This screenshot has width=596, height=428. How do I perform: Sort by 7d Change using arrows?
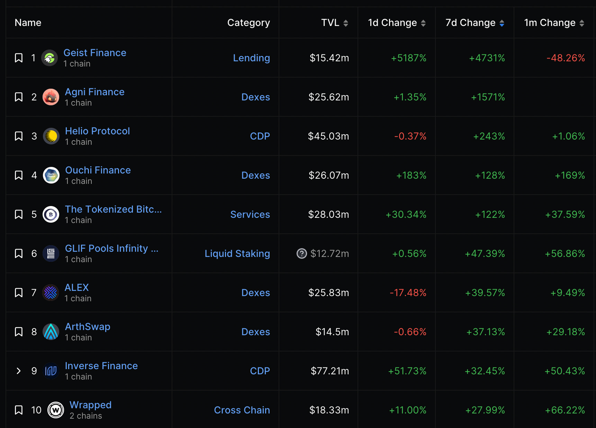coord(502,23)
